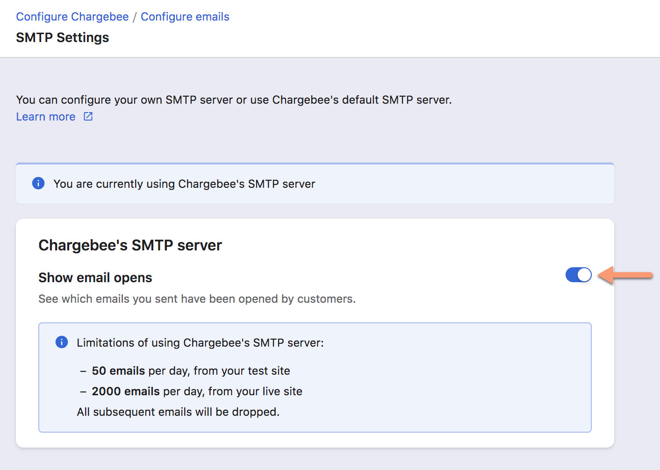660x470 pixels.
Task: Click the 'You are currently using Chargebee's SMTP server' message
Action: 184,184
